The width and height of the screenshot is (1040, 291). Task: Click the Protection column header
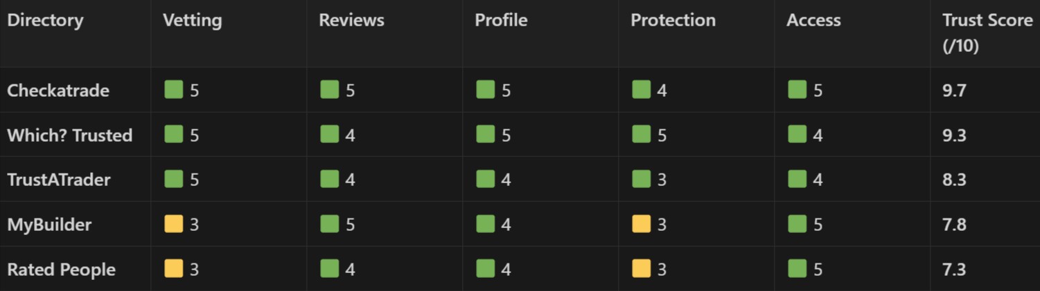click(x=673, y=20)
